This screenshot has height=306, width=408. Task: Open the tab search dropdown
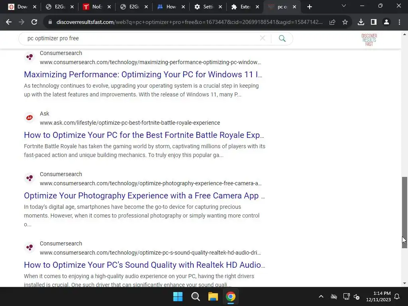coord(344,6)
